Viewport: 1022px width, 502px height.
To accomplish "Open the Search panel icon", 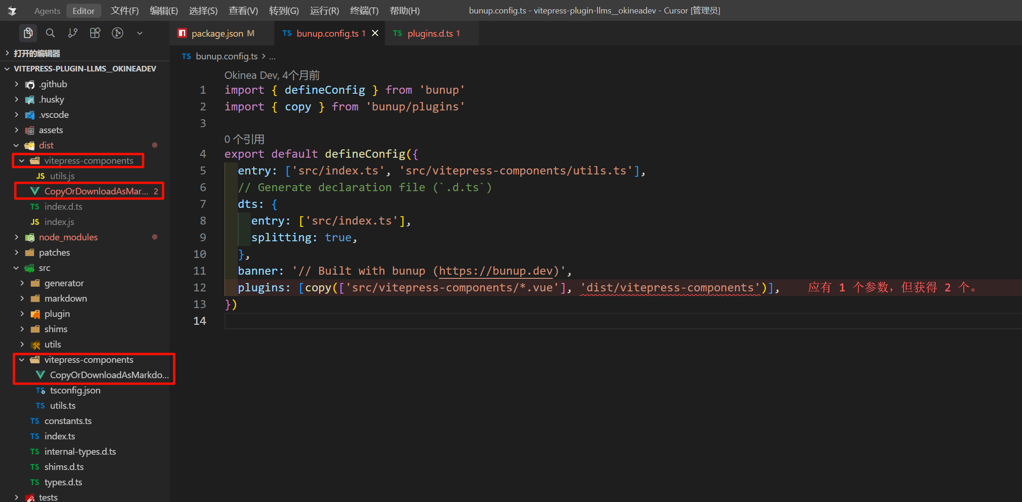I will (50, 33).
